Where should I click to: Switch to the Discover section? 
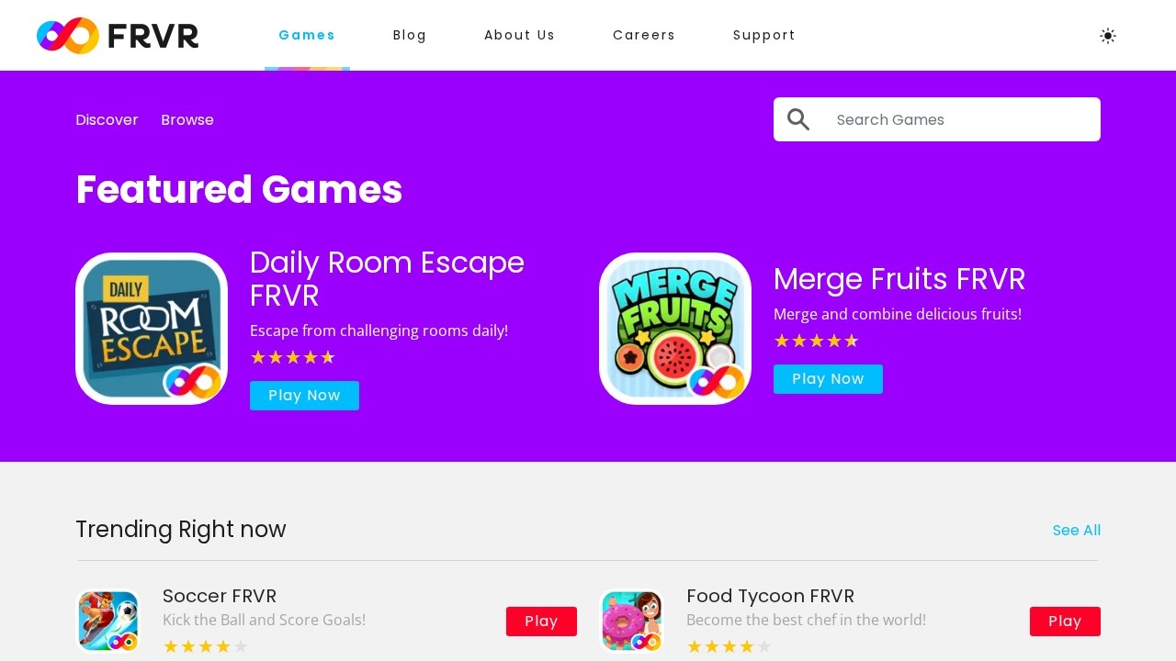click(x=107, y=120)
